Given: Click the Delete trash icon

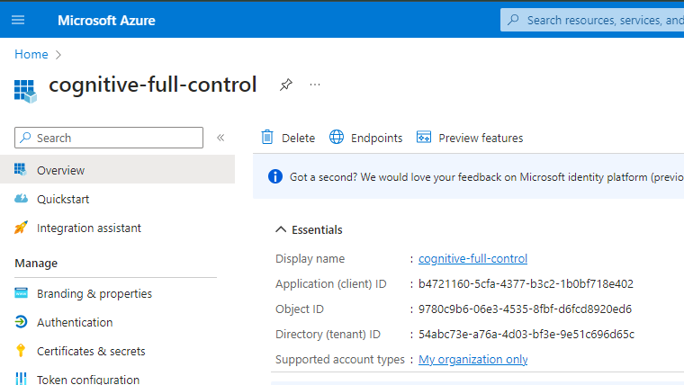Looking at the screenshot, I should tap(267, 138).
